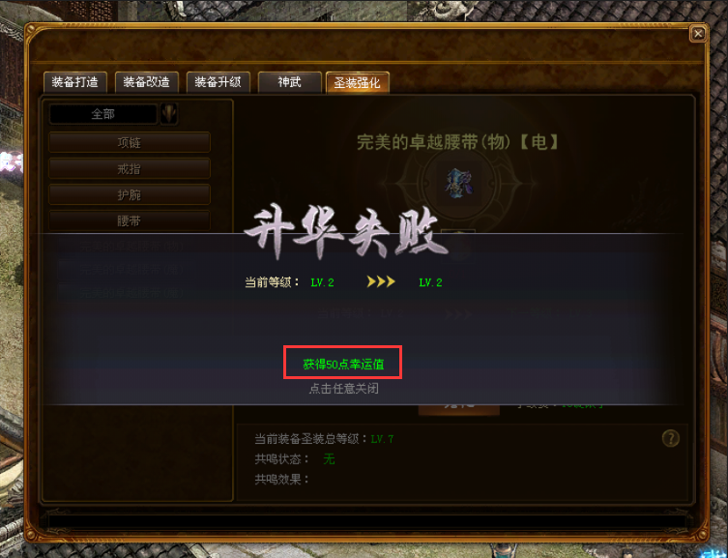Select the 神武 tab
This screenshot has width=728, height=558.
(x=290, y=82)
